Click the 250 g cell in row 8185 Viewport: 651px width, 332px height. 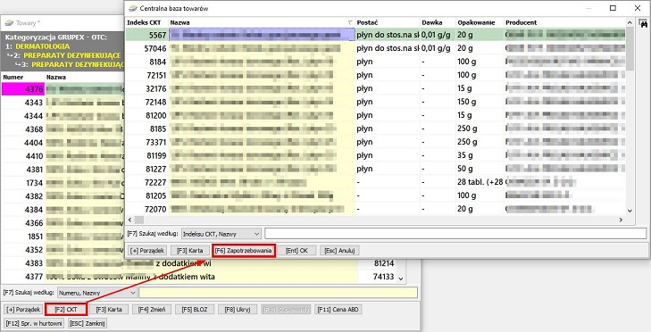(x=480, y=129)
